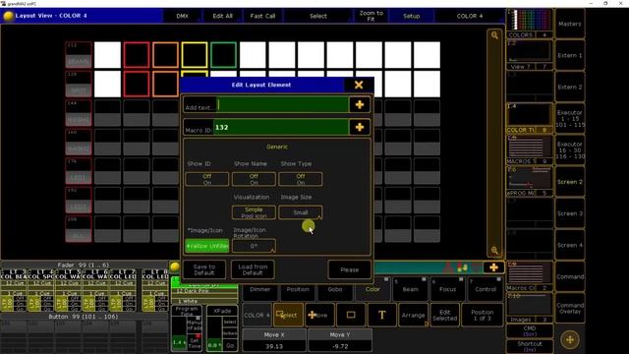
Task: Switch to the Beam preset tab
Action: [410, 289]
